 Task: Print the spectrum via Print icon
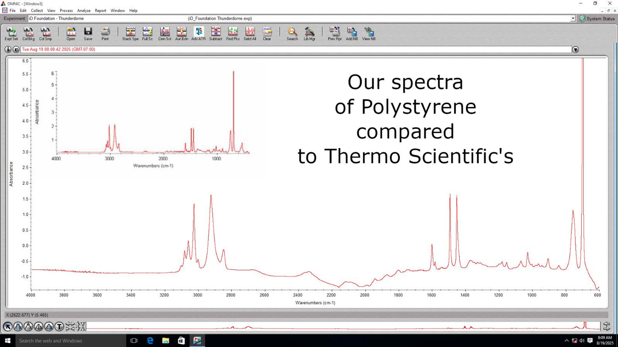pos(105,34)
